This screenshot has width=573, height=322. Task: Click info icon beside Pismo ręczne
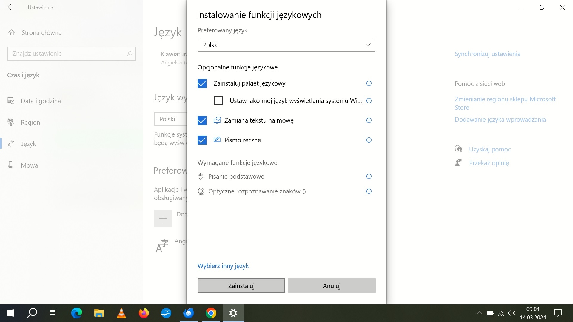(369, 140)
